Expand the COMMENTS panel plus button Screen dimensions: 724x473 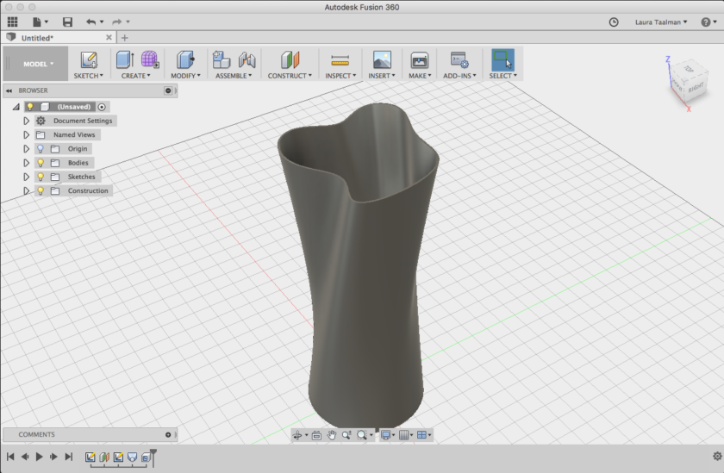coord(168,435)
